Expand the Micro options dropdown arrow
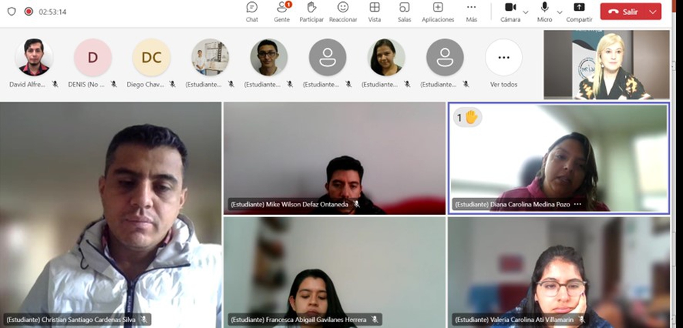683x328 pixels. pos(559,12)
